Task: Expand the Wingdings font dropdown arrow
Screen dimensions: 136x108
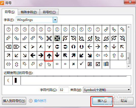Action: [55, 20]
